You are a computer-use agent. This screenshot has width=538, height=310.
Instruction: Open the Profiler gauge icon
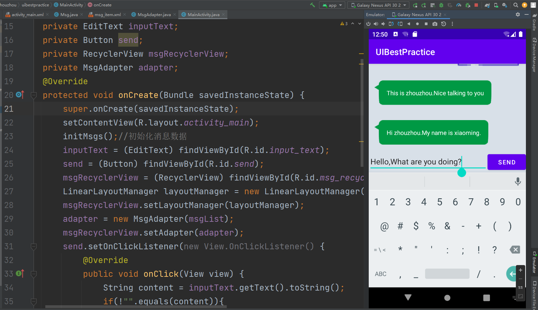459,5
